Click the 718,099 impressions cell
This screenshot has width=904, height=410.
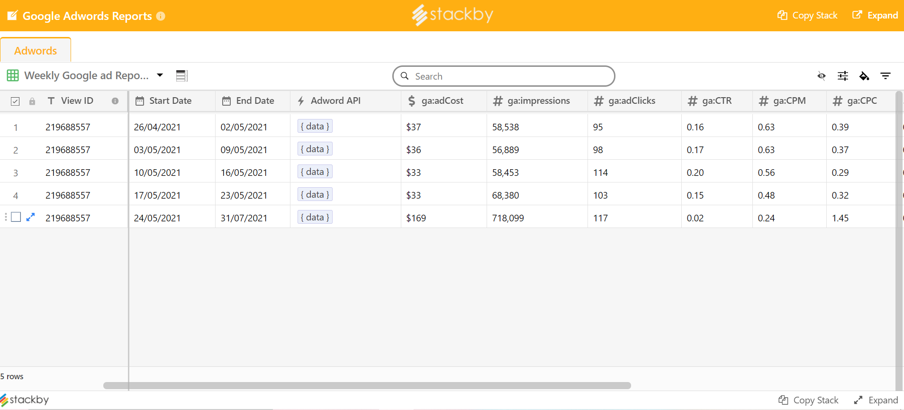click(537, 218)
